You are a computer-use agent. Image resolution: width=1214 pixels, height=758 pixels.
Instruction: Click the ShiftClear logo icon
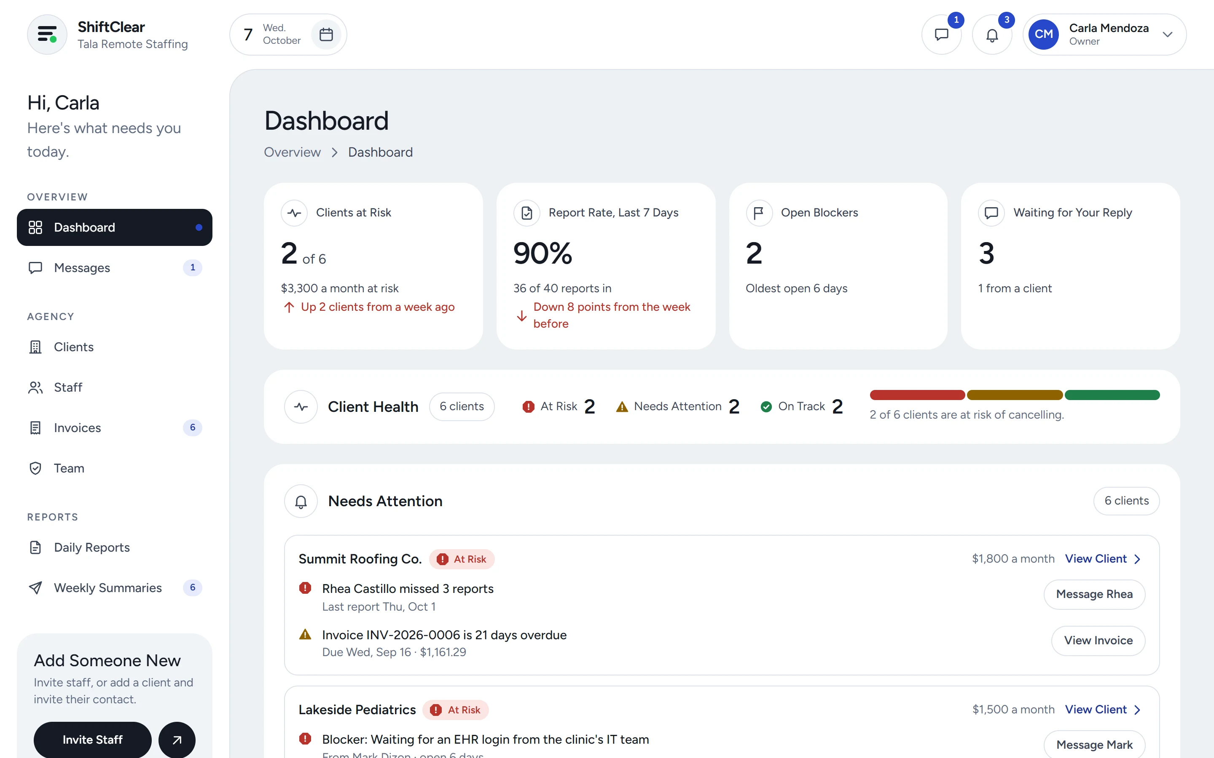point(47,35)
